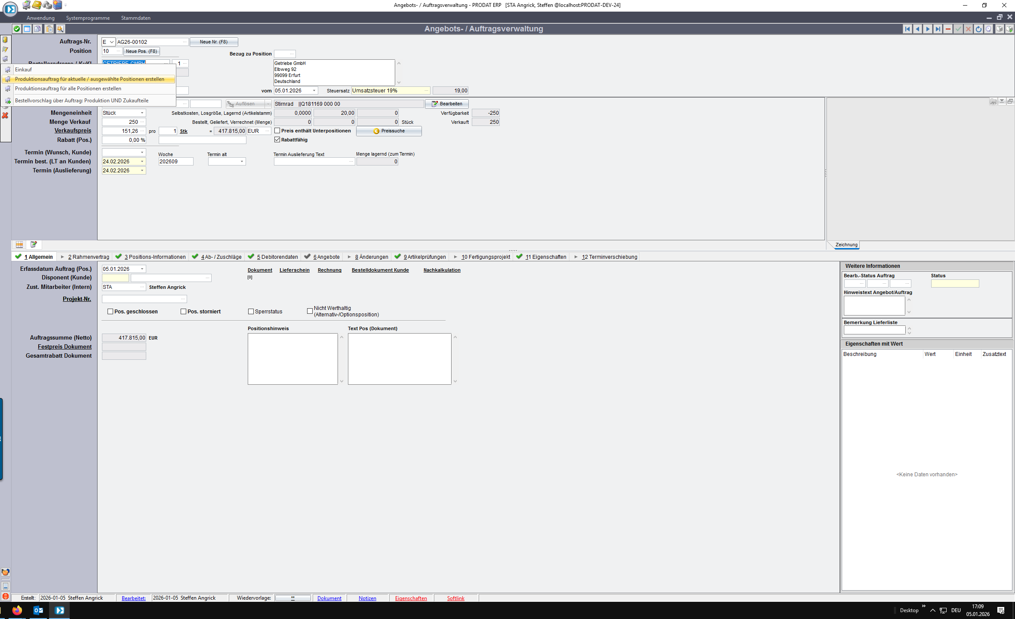Expand the Termin (Auslieferung) date picker
Image resolution: width=1015 pixels, height=619 pixels.
click(142, 171)
